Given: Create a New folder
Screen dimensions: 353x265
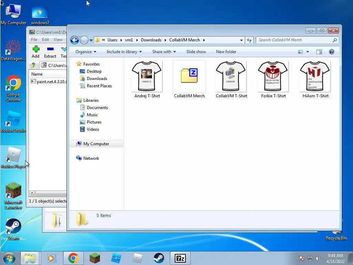Looking at the screenshot, I should (226, 52).
